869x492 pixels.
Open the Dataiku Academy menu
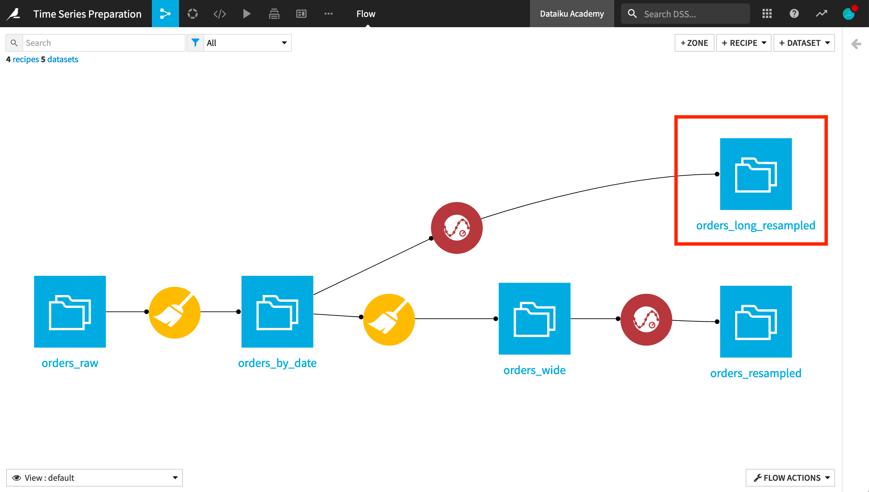[x=572, y=14]
